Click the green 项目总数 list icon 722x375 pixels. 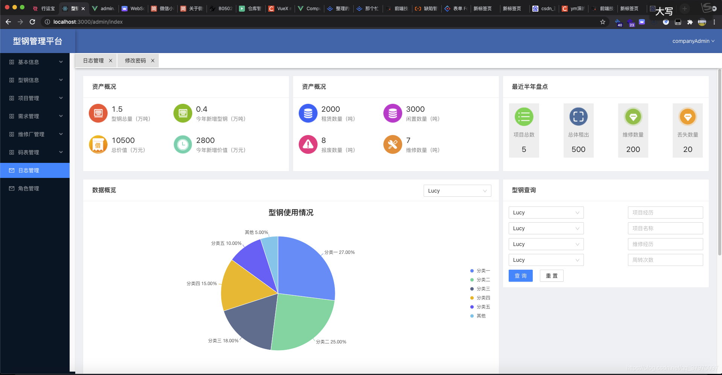tap(524, 117)
